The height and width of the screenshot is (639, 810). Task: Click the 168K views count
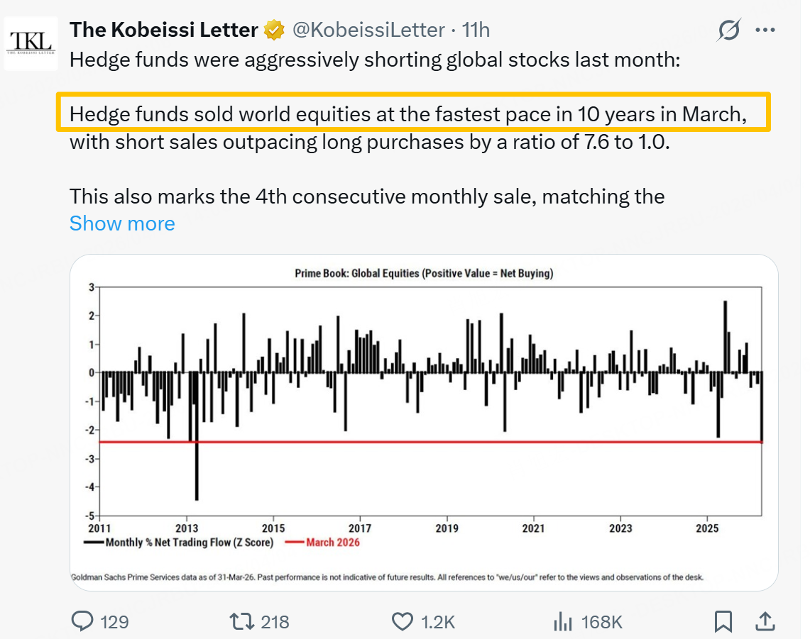(x=601, y=622)
